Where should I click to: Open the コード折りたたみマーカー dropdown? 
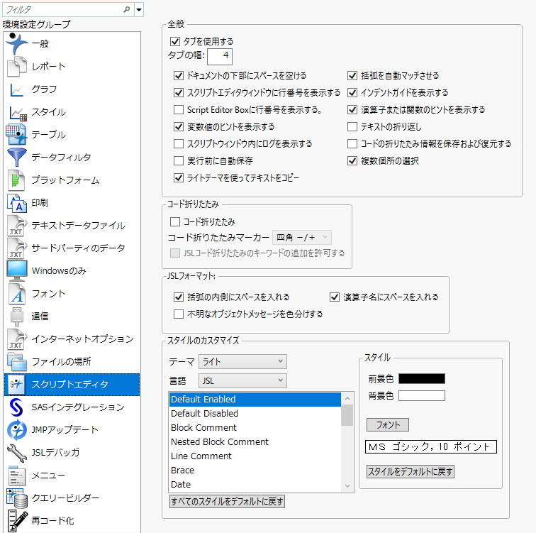302,238
